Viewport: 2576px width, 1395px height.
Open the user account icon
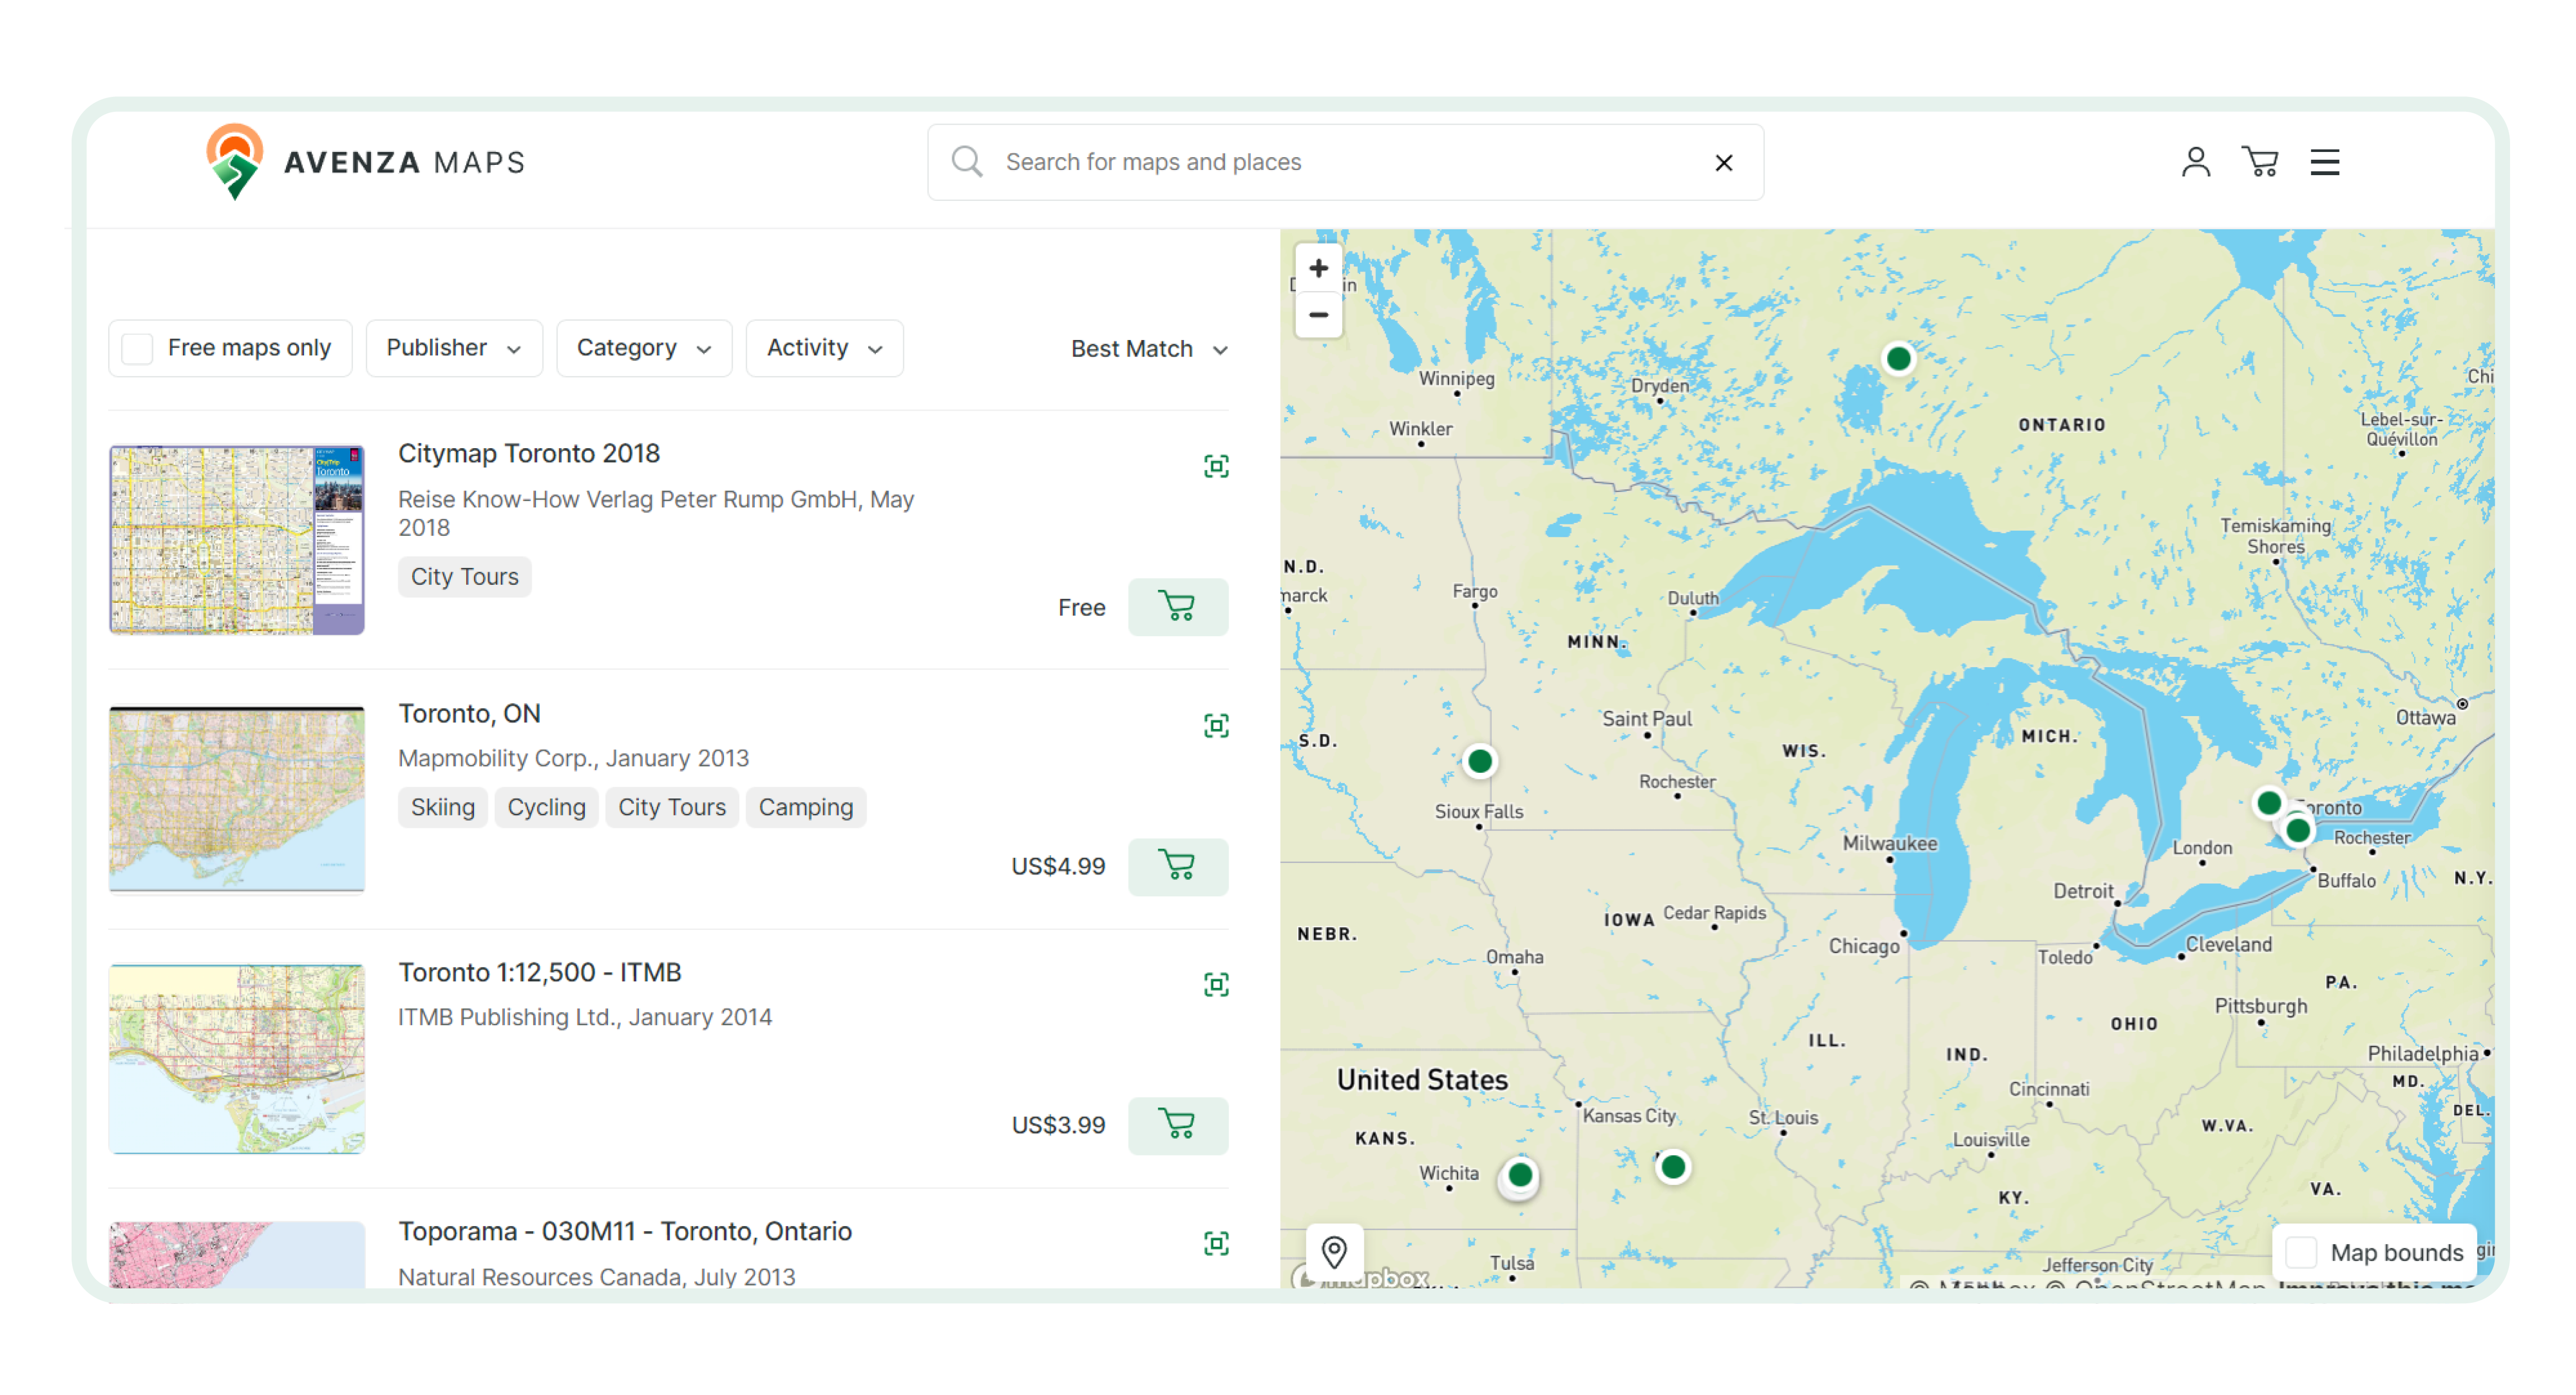click(x=2195, y=162)
